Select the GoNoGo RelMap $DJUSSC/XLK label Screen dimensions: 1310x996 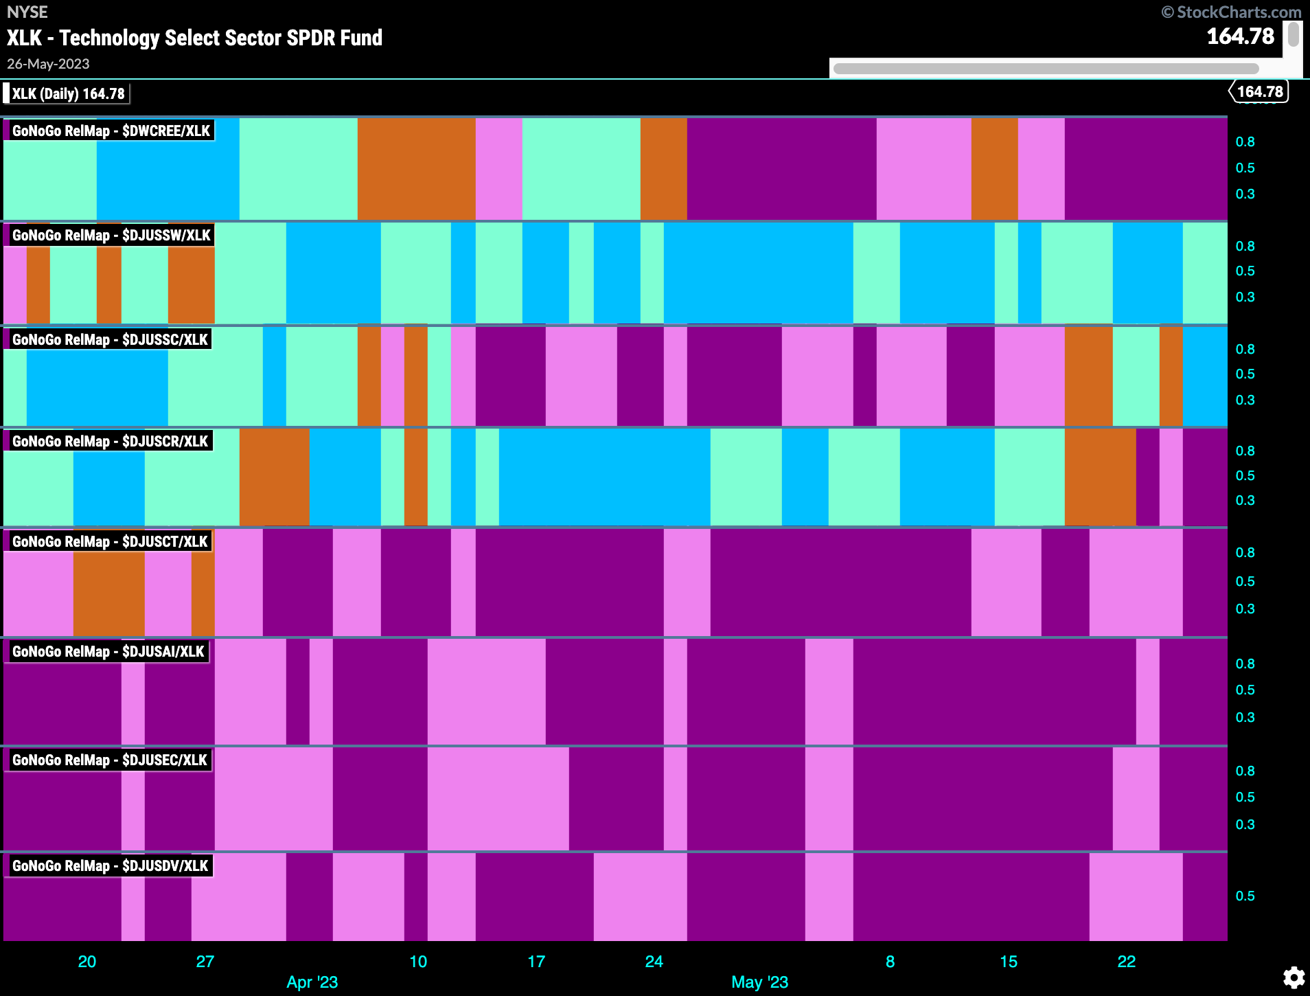[109, 339]
